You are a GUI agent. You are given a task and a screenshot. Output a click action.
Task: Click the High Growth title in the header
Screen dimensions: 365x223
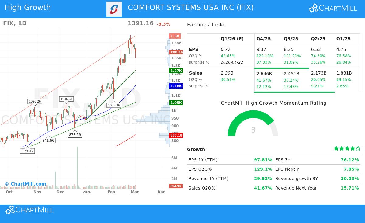click(27, 7)
